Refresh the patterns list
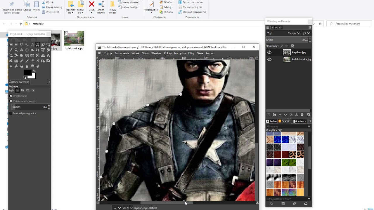The width and height of the screenshot is (374, 210). click(x=294, y=204)
